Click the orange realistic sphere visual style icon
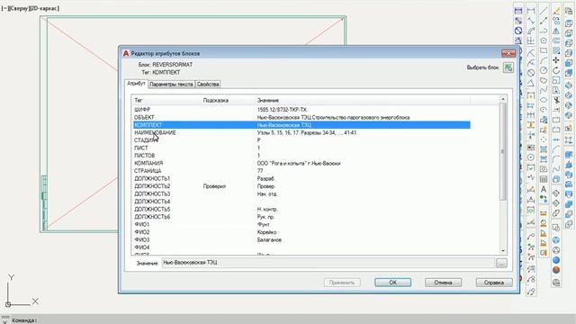576x324 pixels. coord(556,270)
